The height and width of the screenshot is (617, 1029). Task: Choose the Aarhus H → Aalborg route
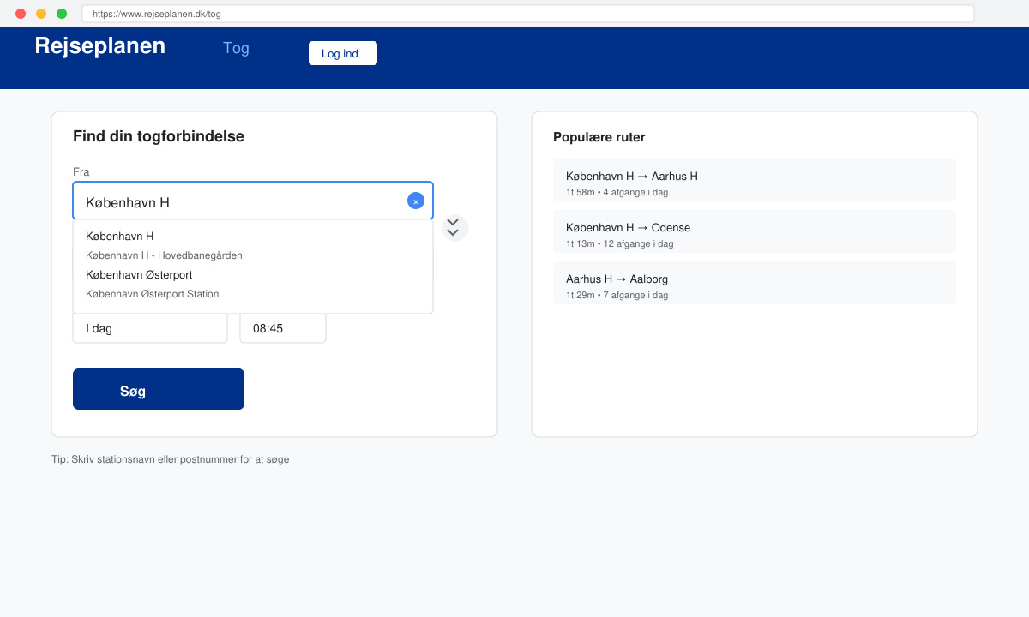pyautogui.click(x=755, y=283)
